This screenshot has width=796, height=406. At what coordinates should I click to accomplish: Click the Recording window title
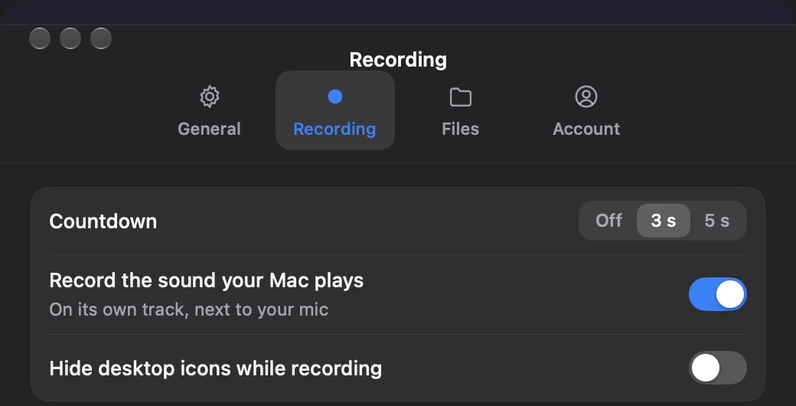point(398,60)
